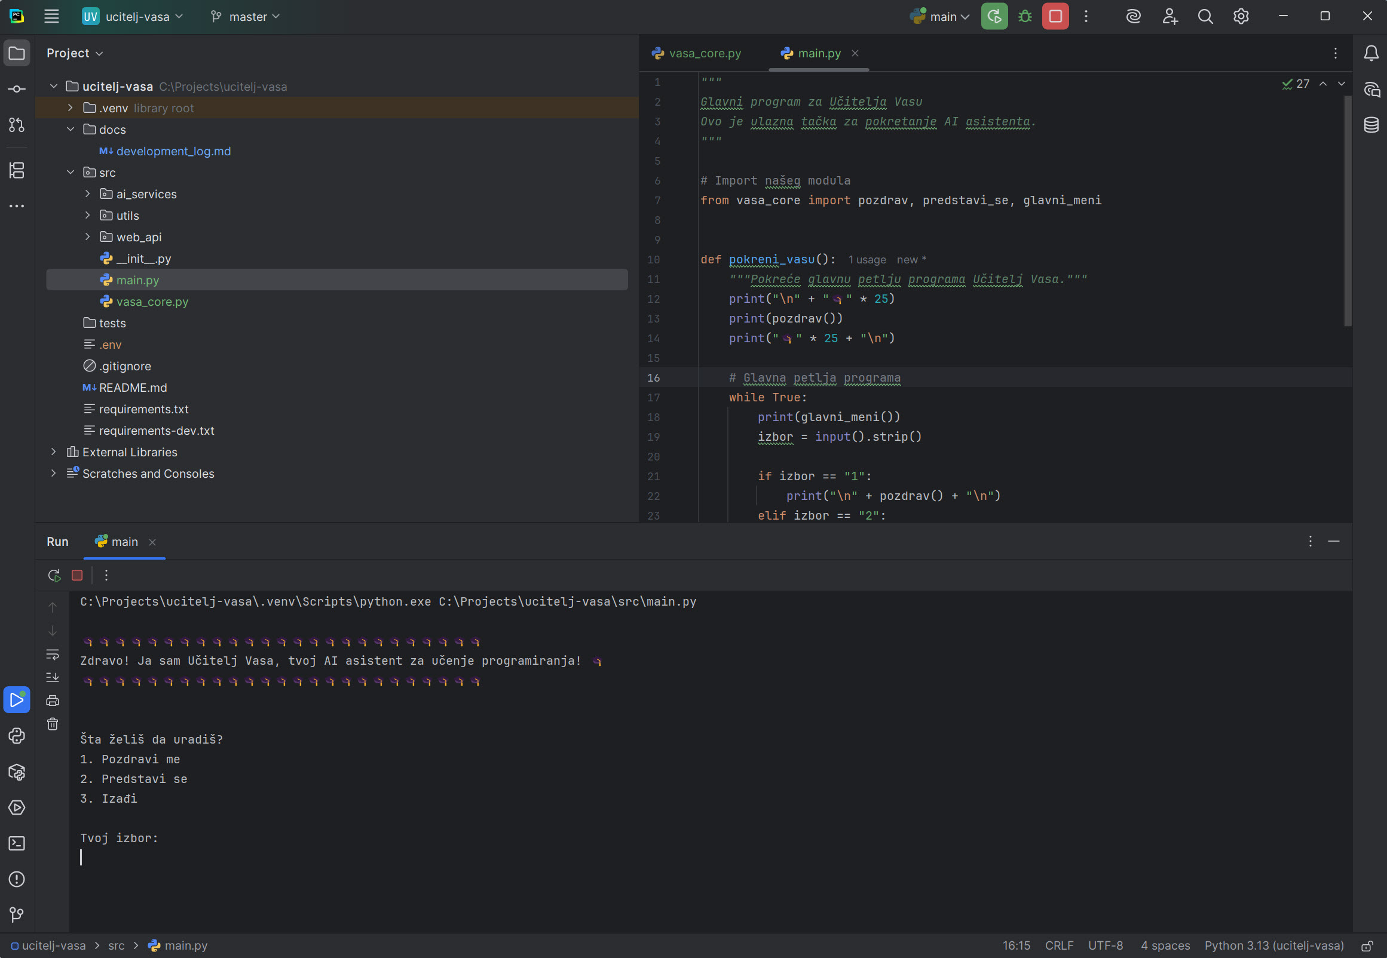The width and height of the screenshot is (1387, 958).
Task: Open the Notifications bell panel
Action: pos(1371,53)
